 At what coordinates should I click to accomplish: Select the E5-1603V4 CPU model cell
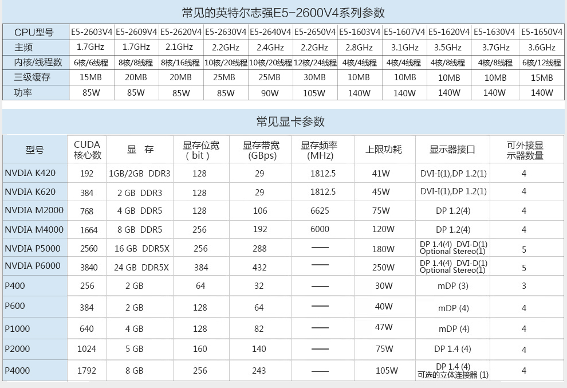tap(360, 32)
